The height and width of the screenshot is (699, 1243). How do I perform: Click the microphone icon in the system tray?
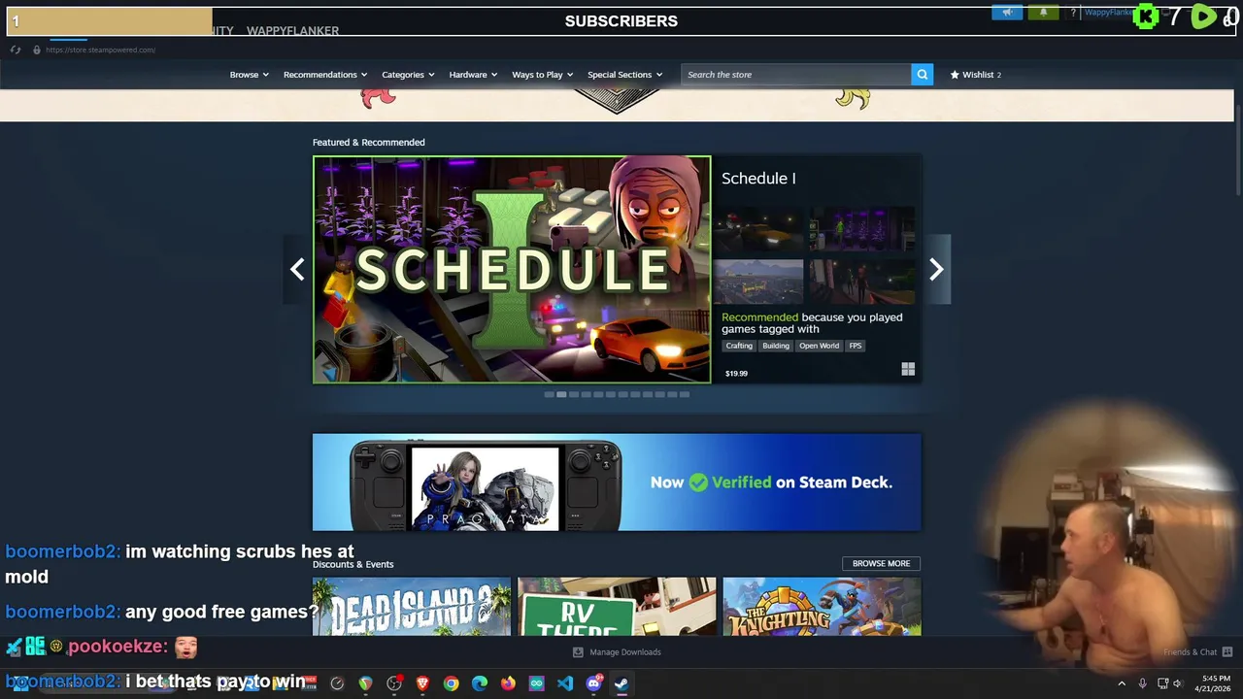(1142, 683)
